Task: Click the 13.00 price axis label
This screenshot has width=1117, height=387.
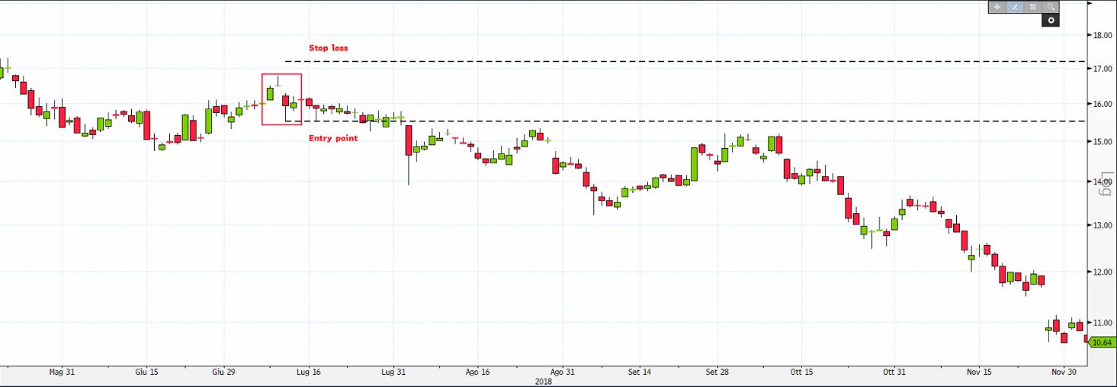Action: 1102,225
